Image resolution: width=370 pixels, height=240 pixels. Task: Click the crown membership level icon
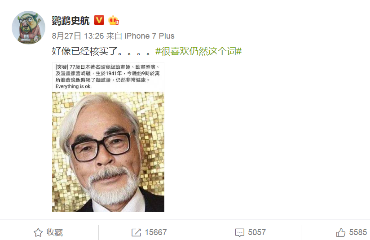114,20
